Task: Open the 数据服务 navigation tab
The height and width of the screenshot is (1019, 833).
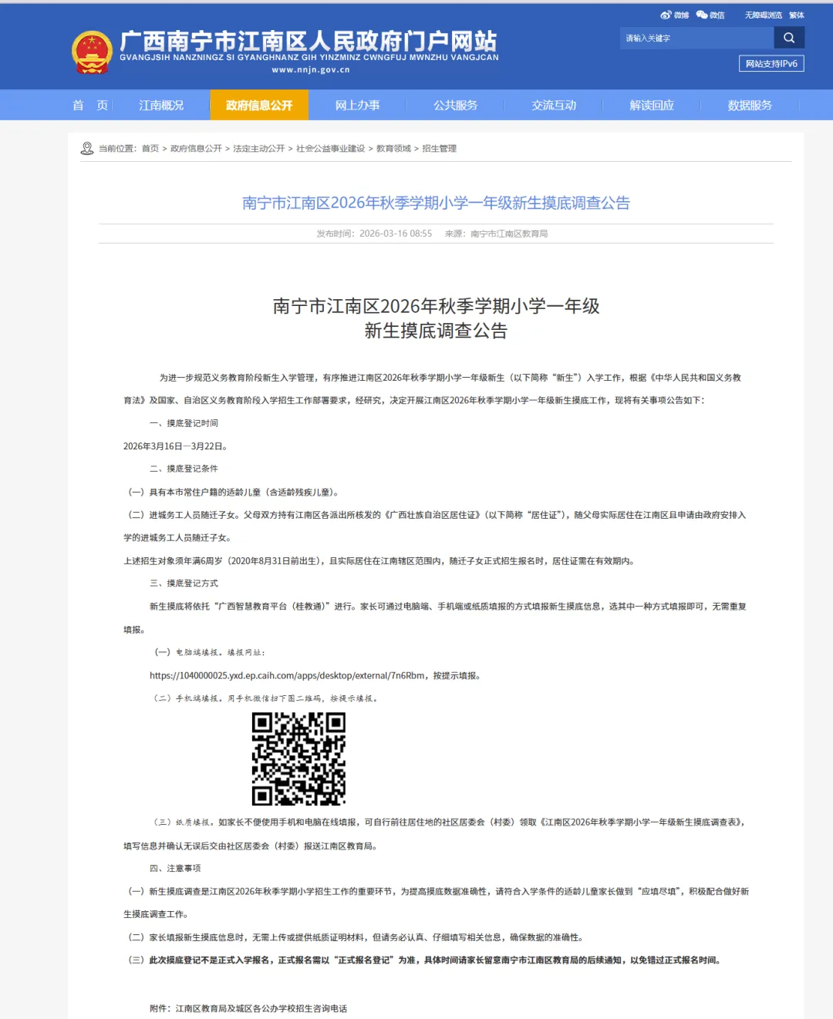Action: coord(750,105)
